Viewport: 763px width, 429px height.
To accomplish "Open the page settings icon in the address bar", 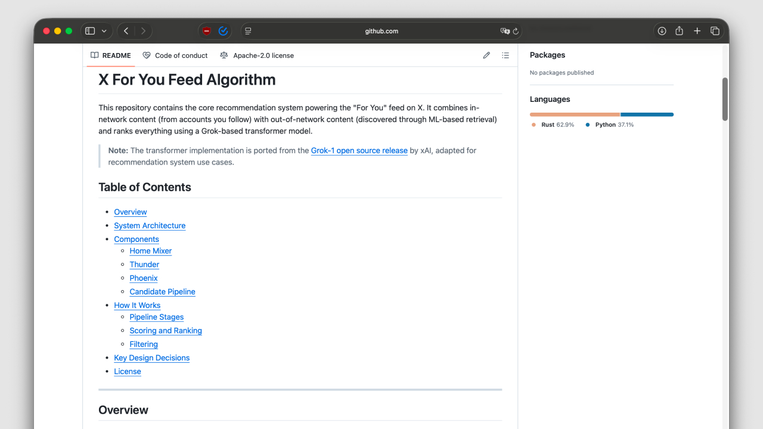I will pyautogui.click(x=247, y=31).
